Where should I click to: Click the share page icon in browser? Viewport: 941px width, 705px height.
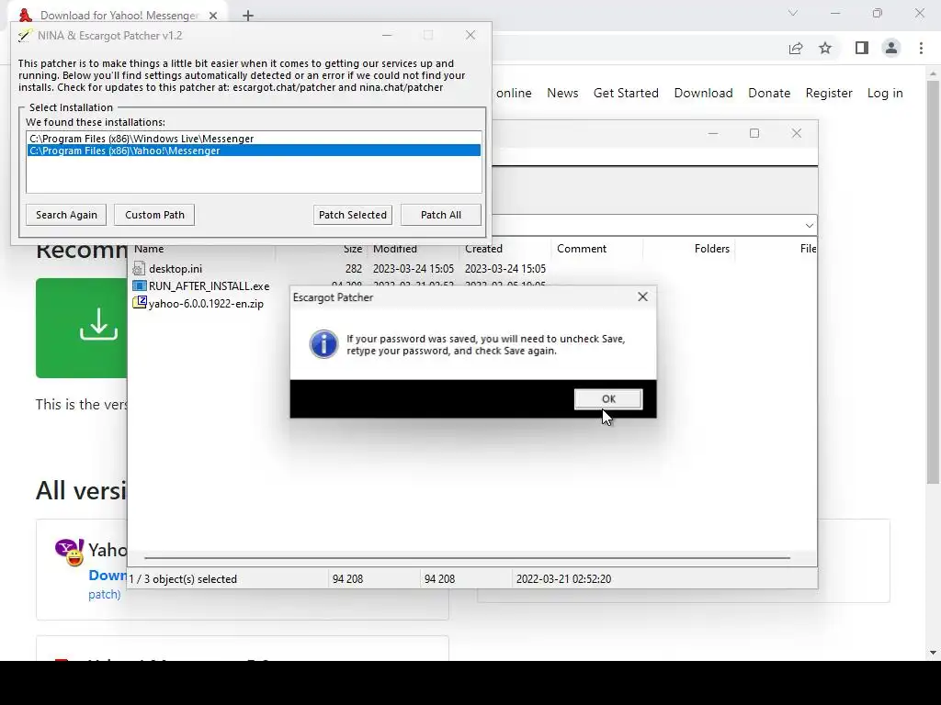[x=796, y=48]
